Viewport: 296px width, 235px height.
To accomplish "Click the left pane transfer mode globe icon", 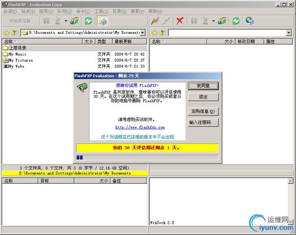I will 74,21.
